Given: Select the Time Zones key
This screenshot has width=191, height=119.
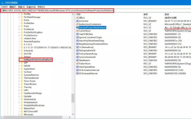Looking at the screenshot, I should tap(30, 81).
